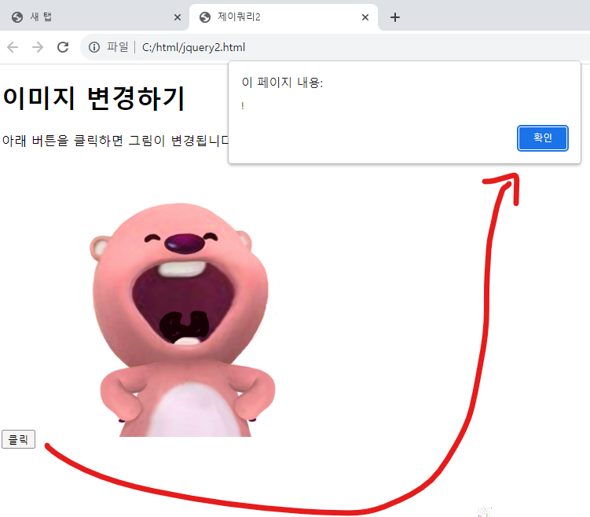Click the browser back arrow
The image size is (590, 517).
[13, 47]
